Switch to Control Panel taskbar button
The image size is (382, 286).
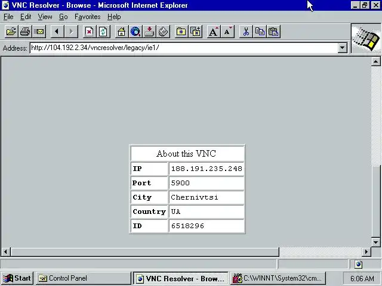pyautogui.click(x=84, y=278)
